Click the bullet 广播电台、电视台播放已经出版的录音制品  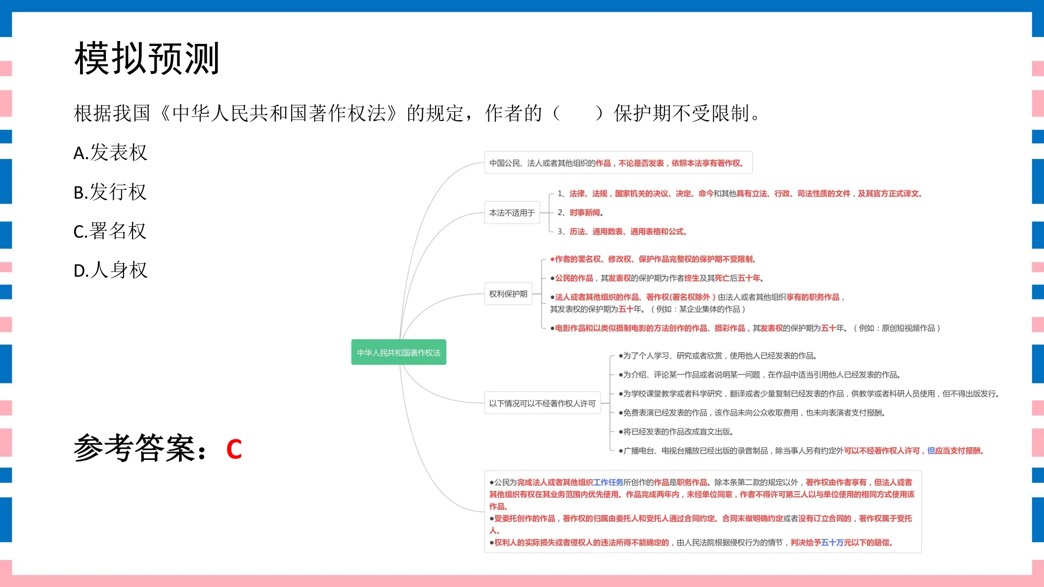801,451
